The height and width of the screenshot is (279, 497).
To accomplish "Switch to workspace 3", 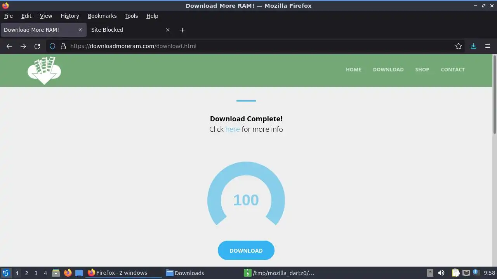I will click(x=36, y=273).
